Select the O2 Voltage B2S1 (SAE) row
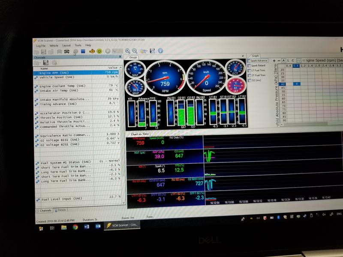Image resolution: width=343 pixels, height=257 pixels. [x=78, y=144]
